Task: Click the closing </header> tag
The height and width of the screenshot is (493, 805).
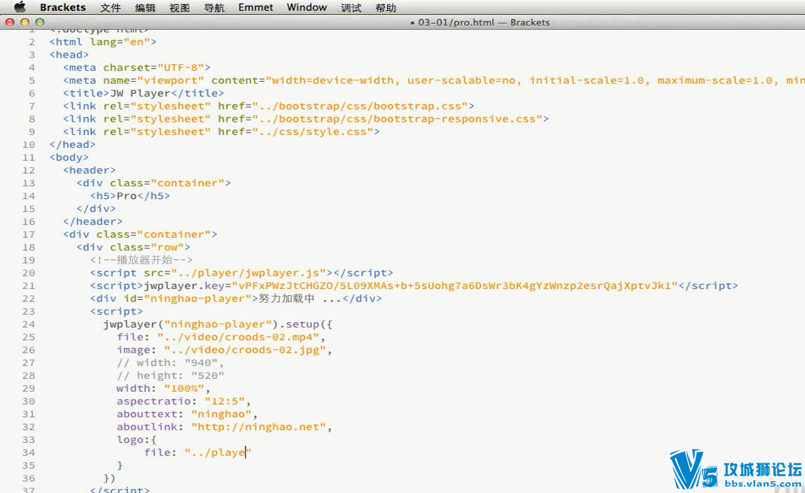Action: point(93,222)
